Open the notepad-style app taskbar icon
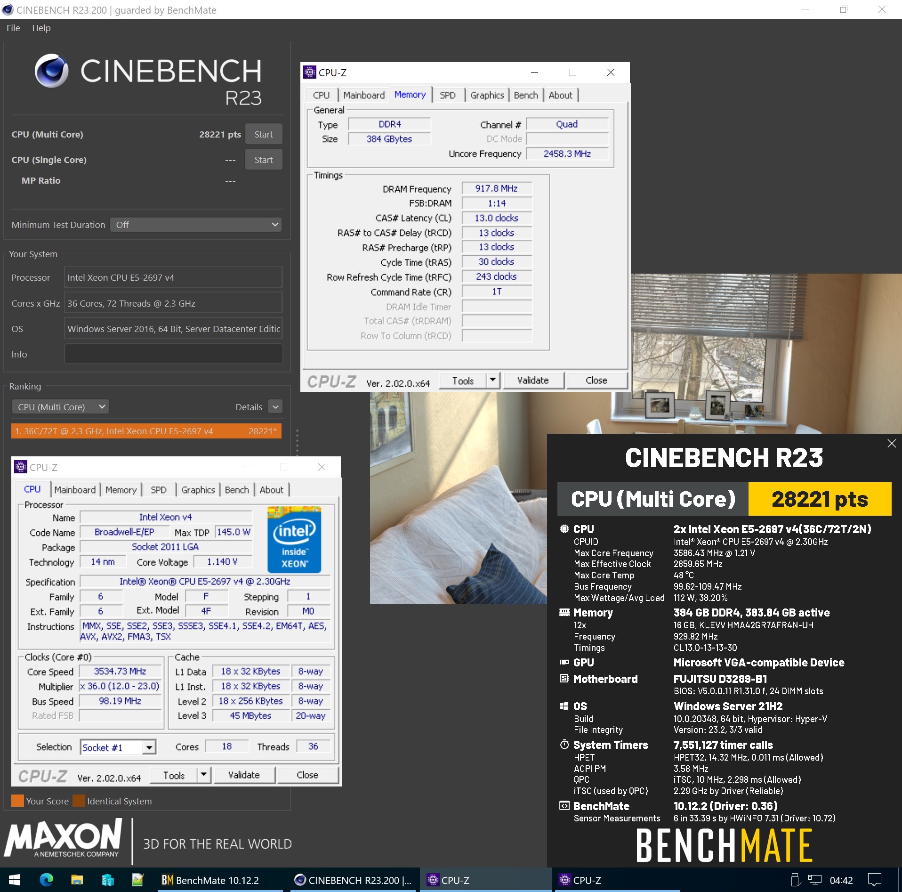 click(138, 880)
